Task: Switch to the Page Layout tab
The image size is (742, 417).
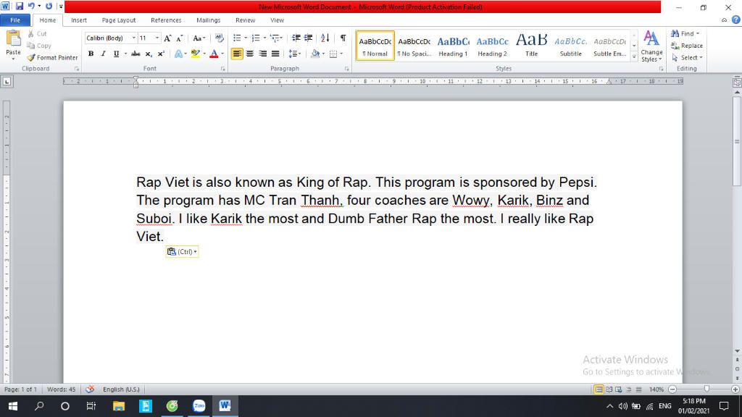Action: (119, 20)
